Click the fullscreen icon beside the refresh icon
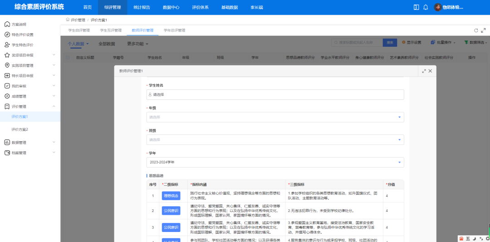The width and height of the screenshot is (490, 242). pos(483,30)
